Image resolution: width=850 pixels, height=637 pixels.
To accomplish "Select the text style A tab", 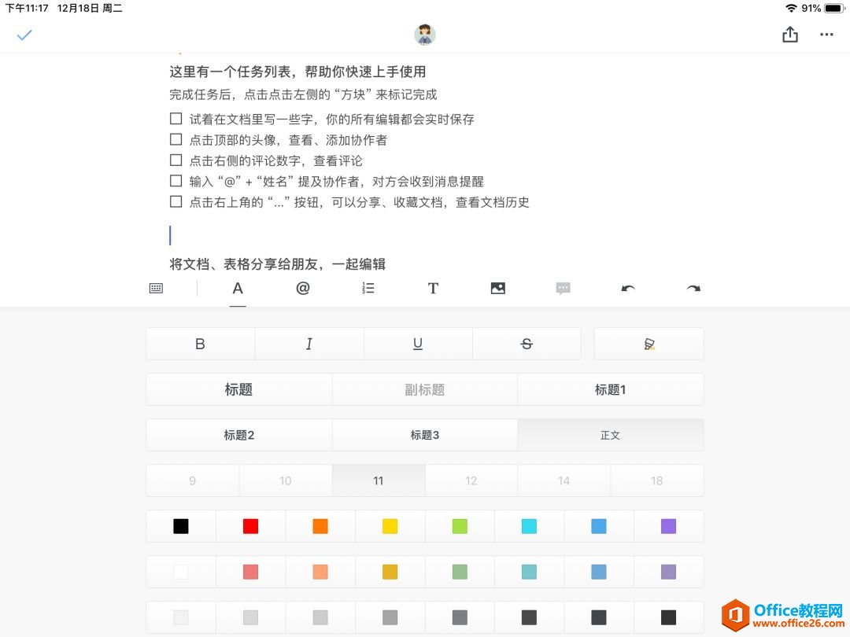I will pos(238,288).
